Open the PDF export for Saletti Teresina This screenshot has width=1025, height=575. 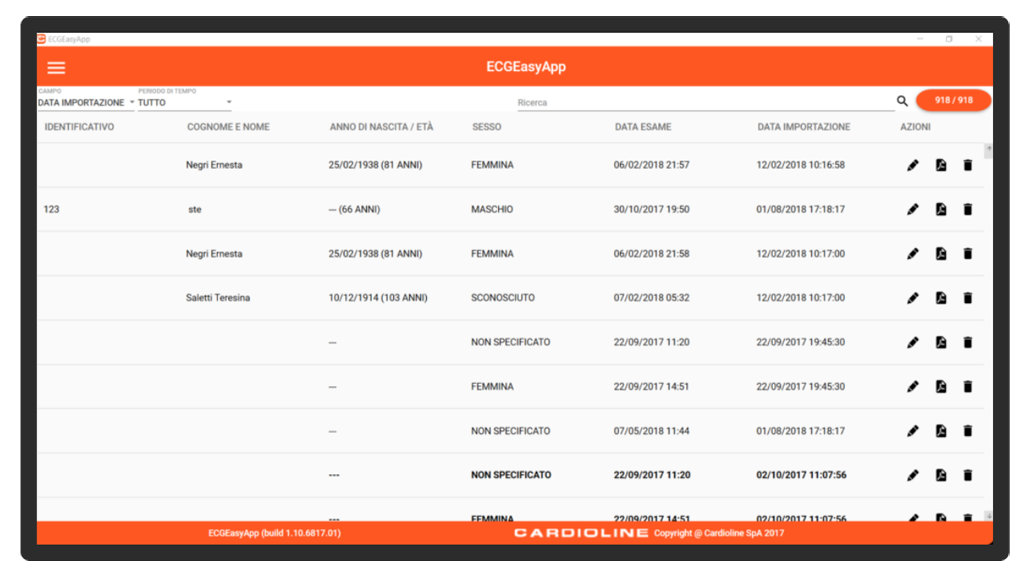click(x=940, y=298)
